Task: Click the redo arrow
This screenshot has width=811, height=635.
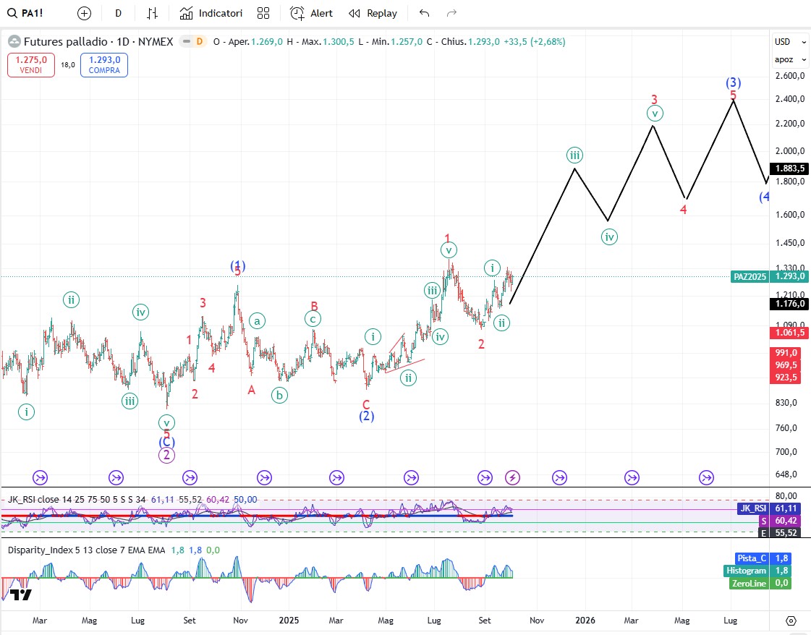Action: tap(451, 13)
